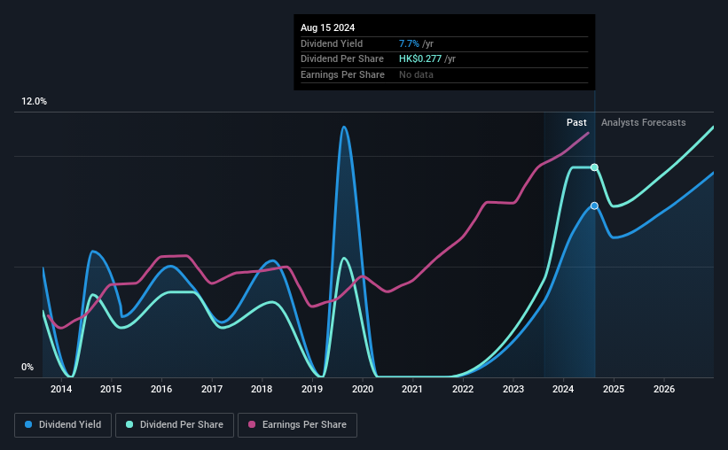
Task: Click the tooltip Dividend Yield row label
Action: coord(332,43)
